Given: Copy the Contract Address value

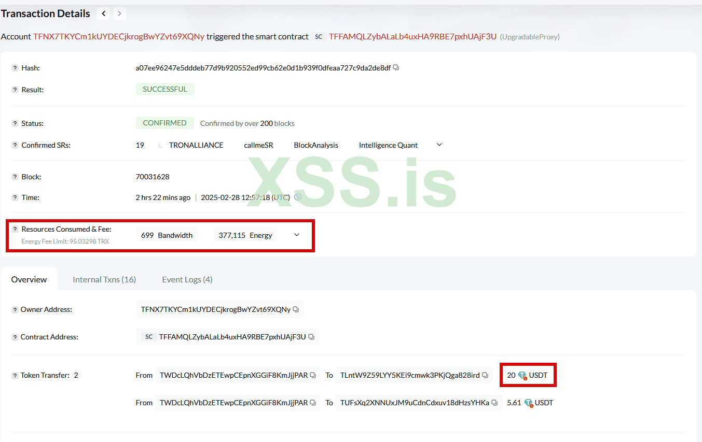Looking at the screenshot, I should (x=311, y=337).
